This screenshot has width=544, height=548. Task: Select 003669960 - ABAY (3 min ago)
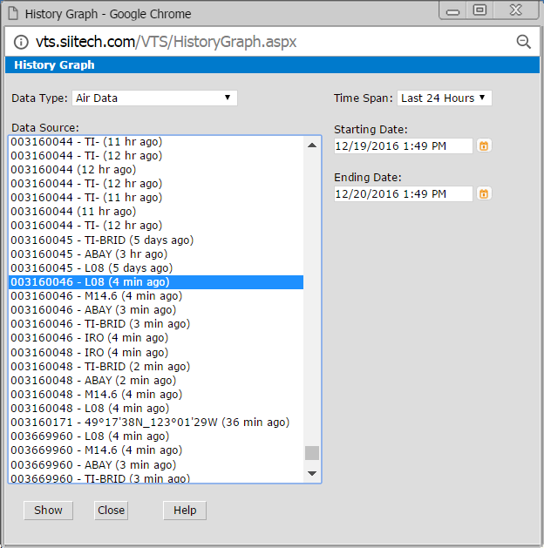click(156, 465)
